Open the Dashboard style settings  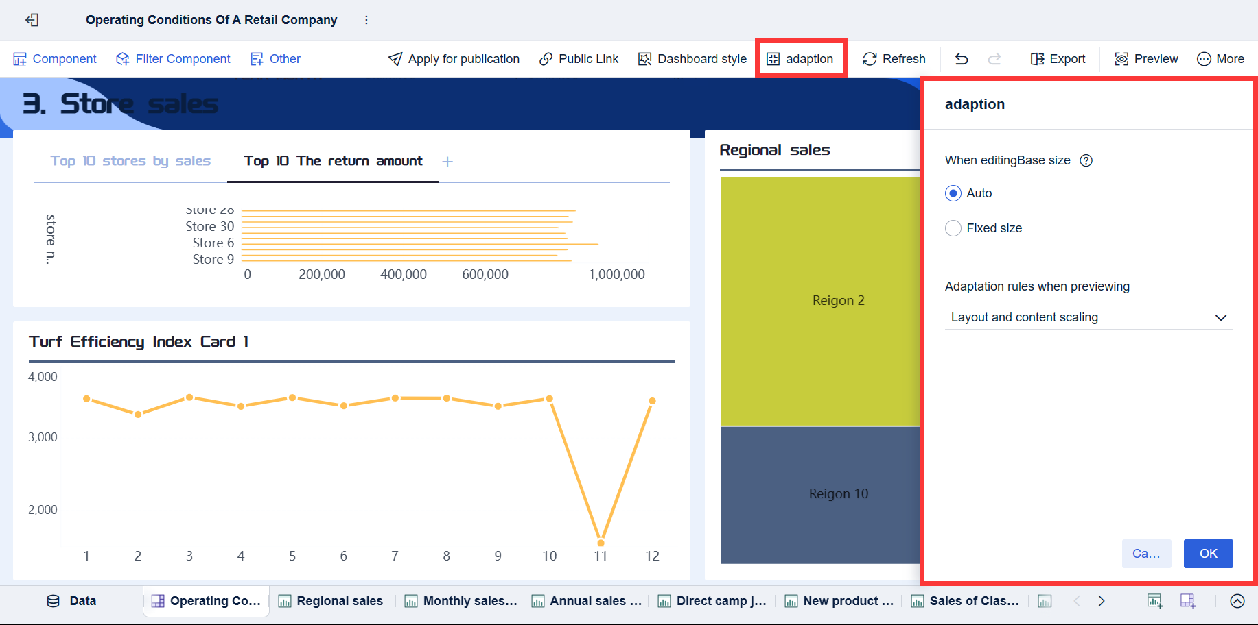point(692,59)
